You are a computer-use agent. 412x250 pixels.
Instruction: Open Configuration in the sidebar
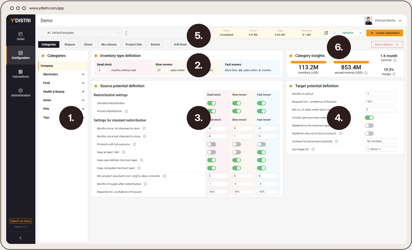[21, 55]
